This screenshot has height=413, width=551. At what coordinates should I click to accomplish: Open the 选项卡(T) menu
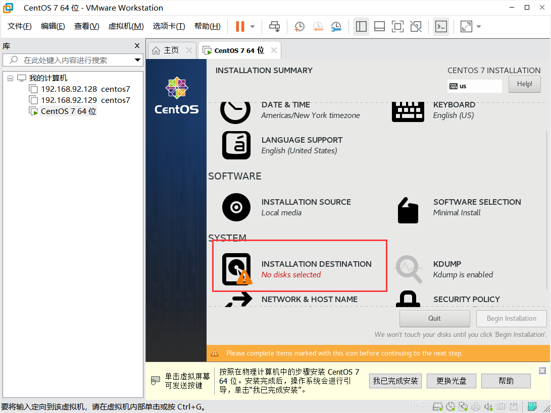tap(169, 26)
